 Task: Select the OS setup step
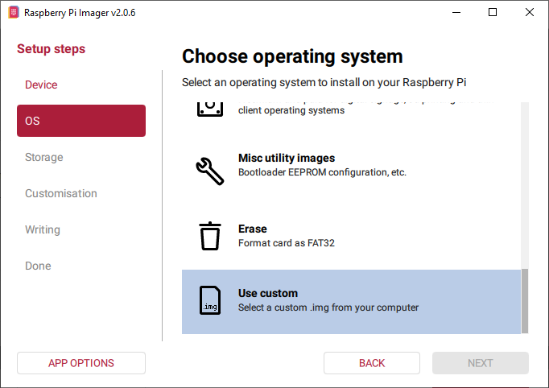(80, 121)
